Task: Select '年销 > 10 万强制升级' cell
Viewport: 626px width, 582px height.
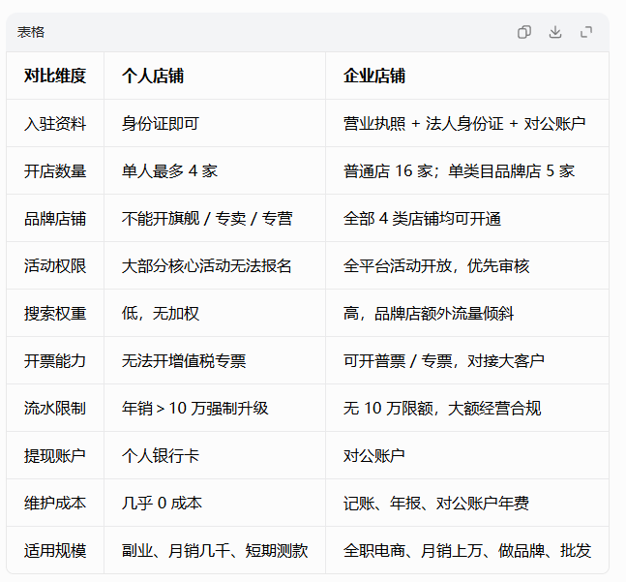Action: pos(195,409)
